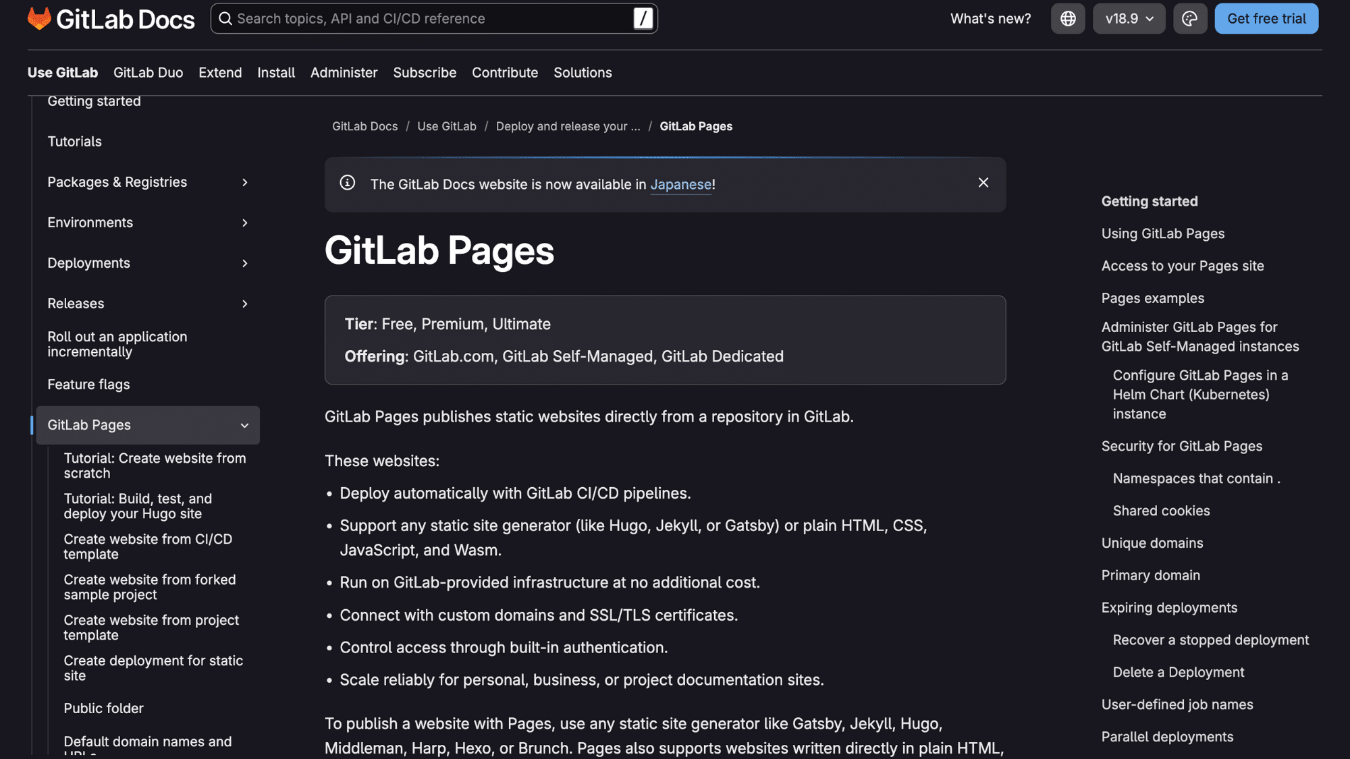Open the Japanese documentation link
This screenshot has width=1350, height=759.
click(680, 184)
